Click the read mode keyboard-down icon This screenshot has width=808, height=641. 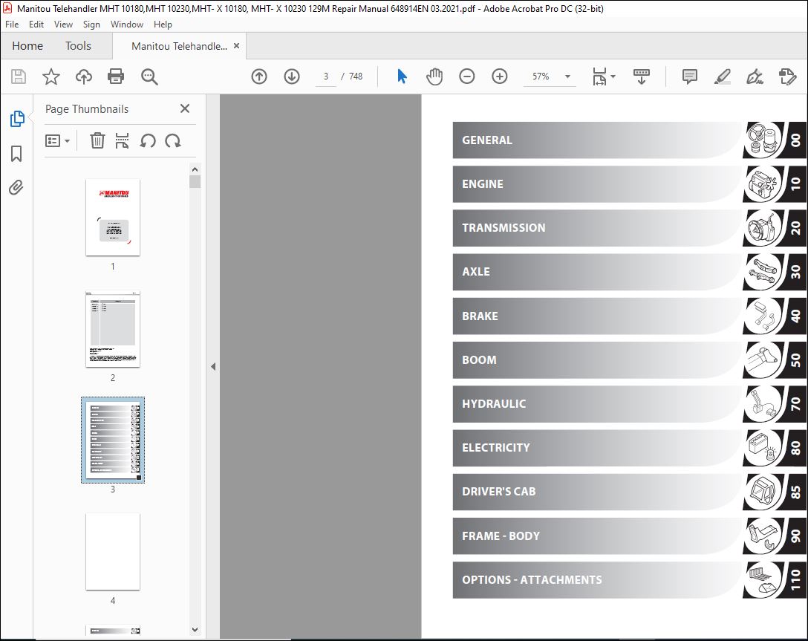pos(641,77)
